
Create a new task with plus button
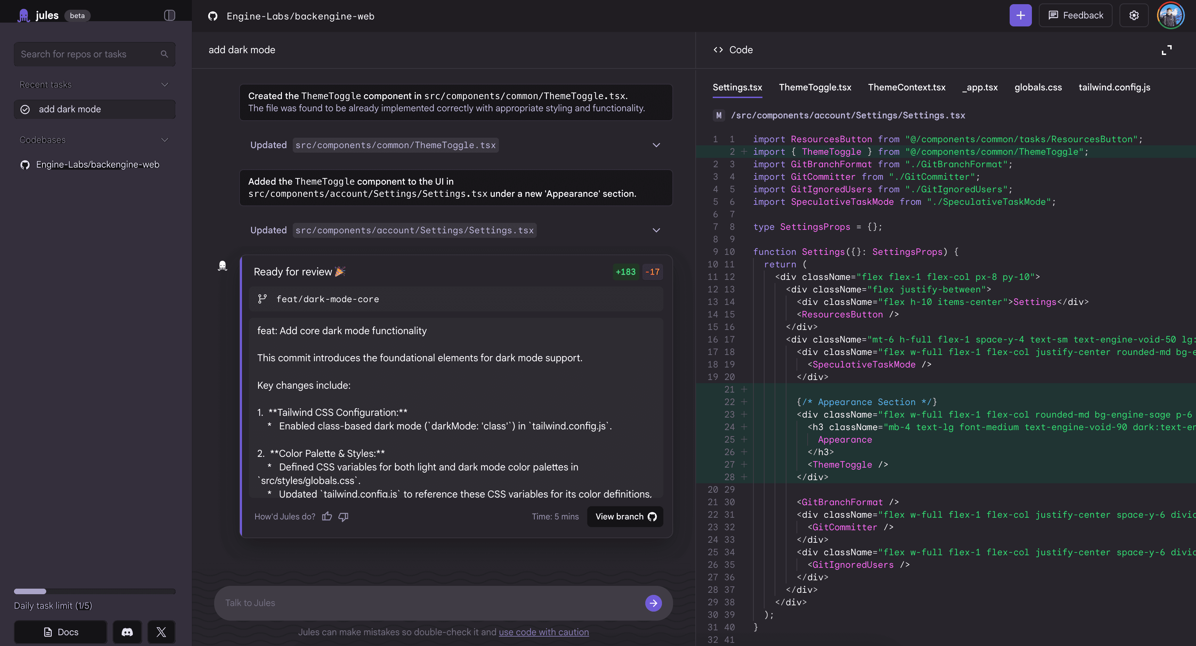[1020, 15]
